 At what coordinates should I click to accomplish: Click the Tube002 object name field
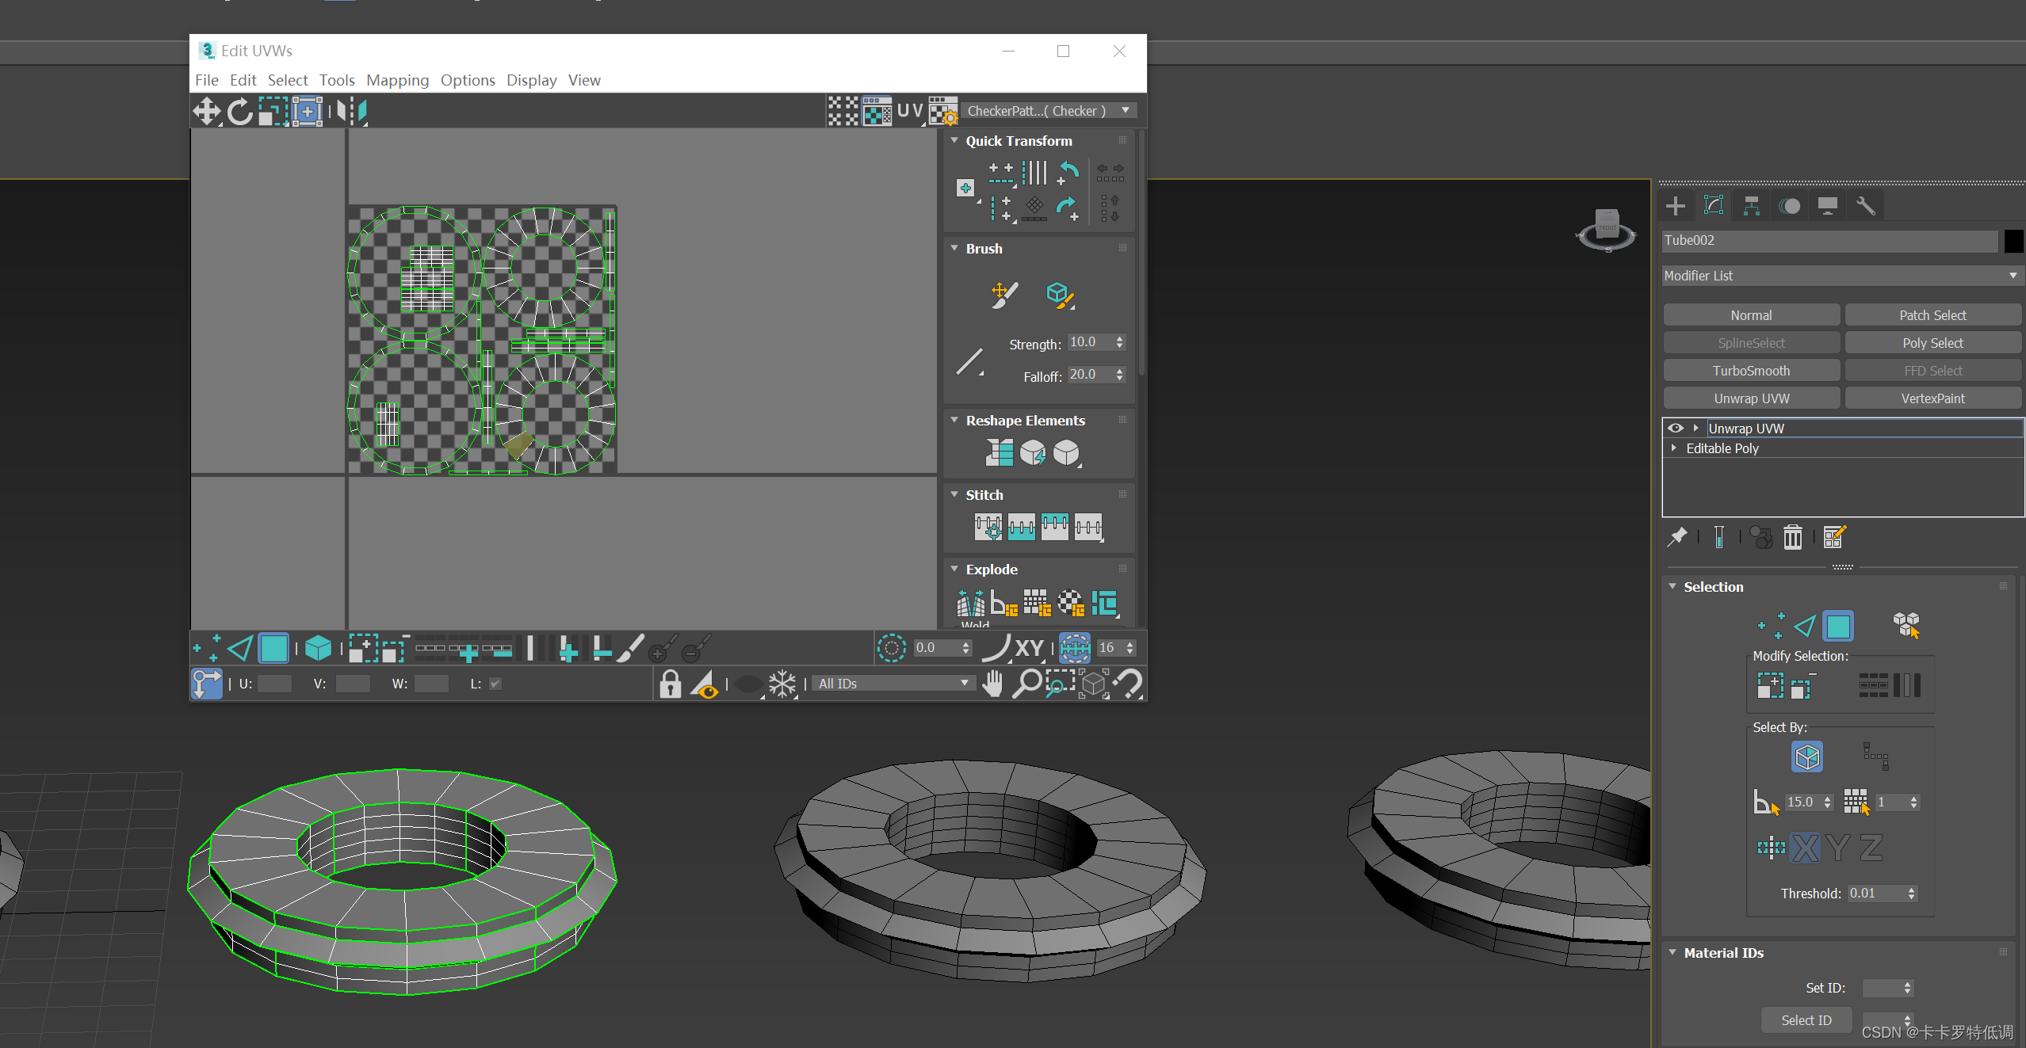[1829, 240]
